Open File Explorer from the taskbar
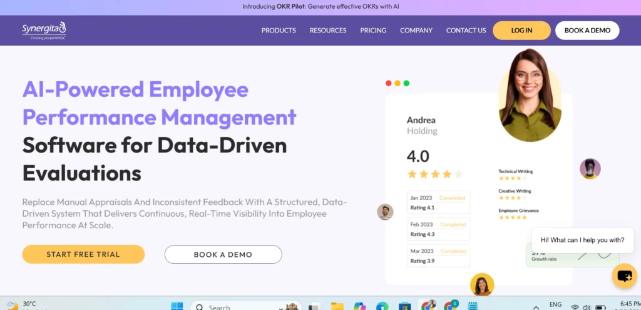Viewport: 641px width, 310px height. coord(337,306)
